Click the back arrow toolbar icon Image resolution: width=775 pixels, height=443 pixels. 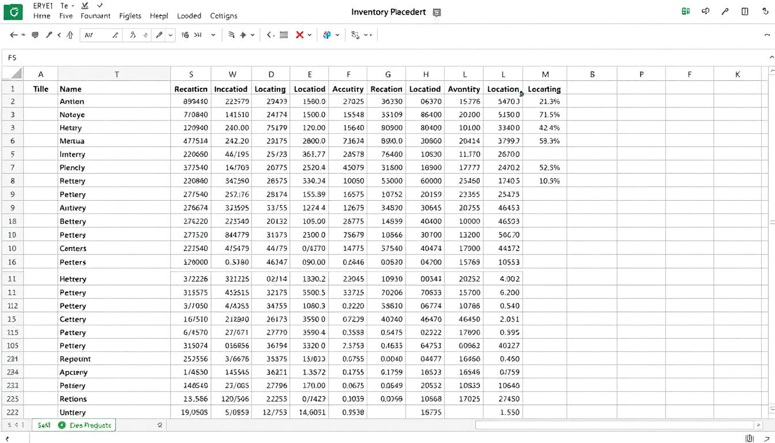point(14,35)
